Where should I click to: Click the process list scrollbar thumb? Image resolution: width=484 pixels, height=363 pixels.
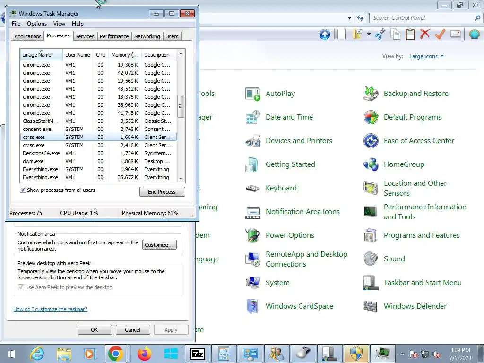(x=181, y=106)
